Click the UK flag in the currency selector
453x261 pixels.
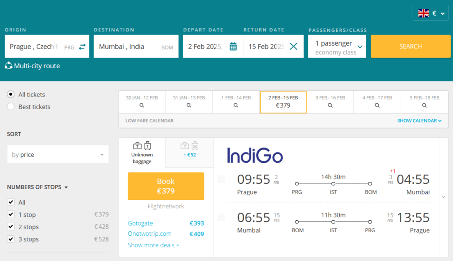point(422,13)
